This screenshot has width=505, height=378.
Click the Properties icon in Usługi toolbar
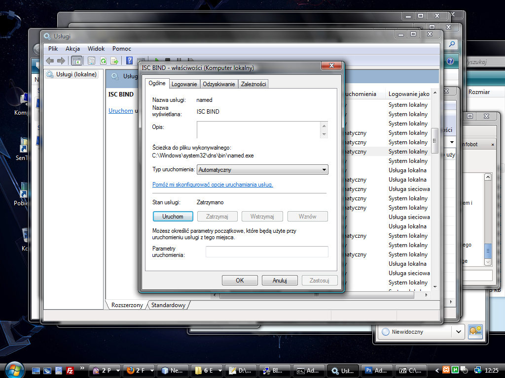pyautogui.click(x=91, y=61)
